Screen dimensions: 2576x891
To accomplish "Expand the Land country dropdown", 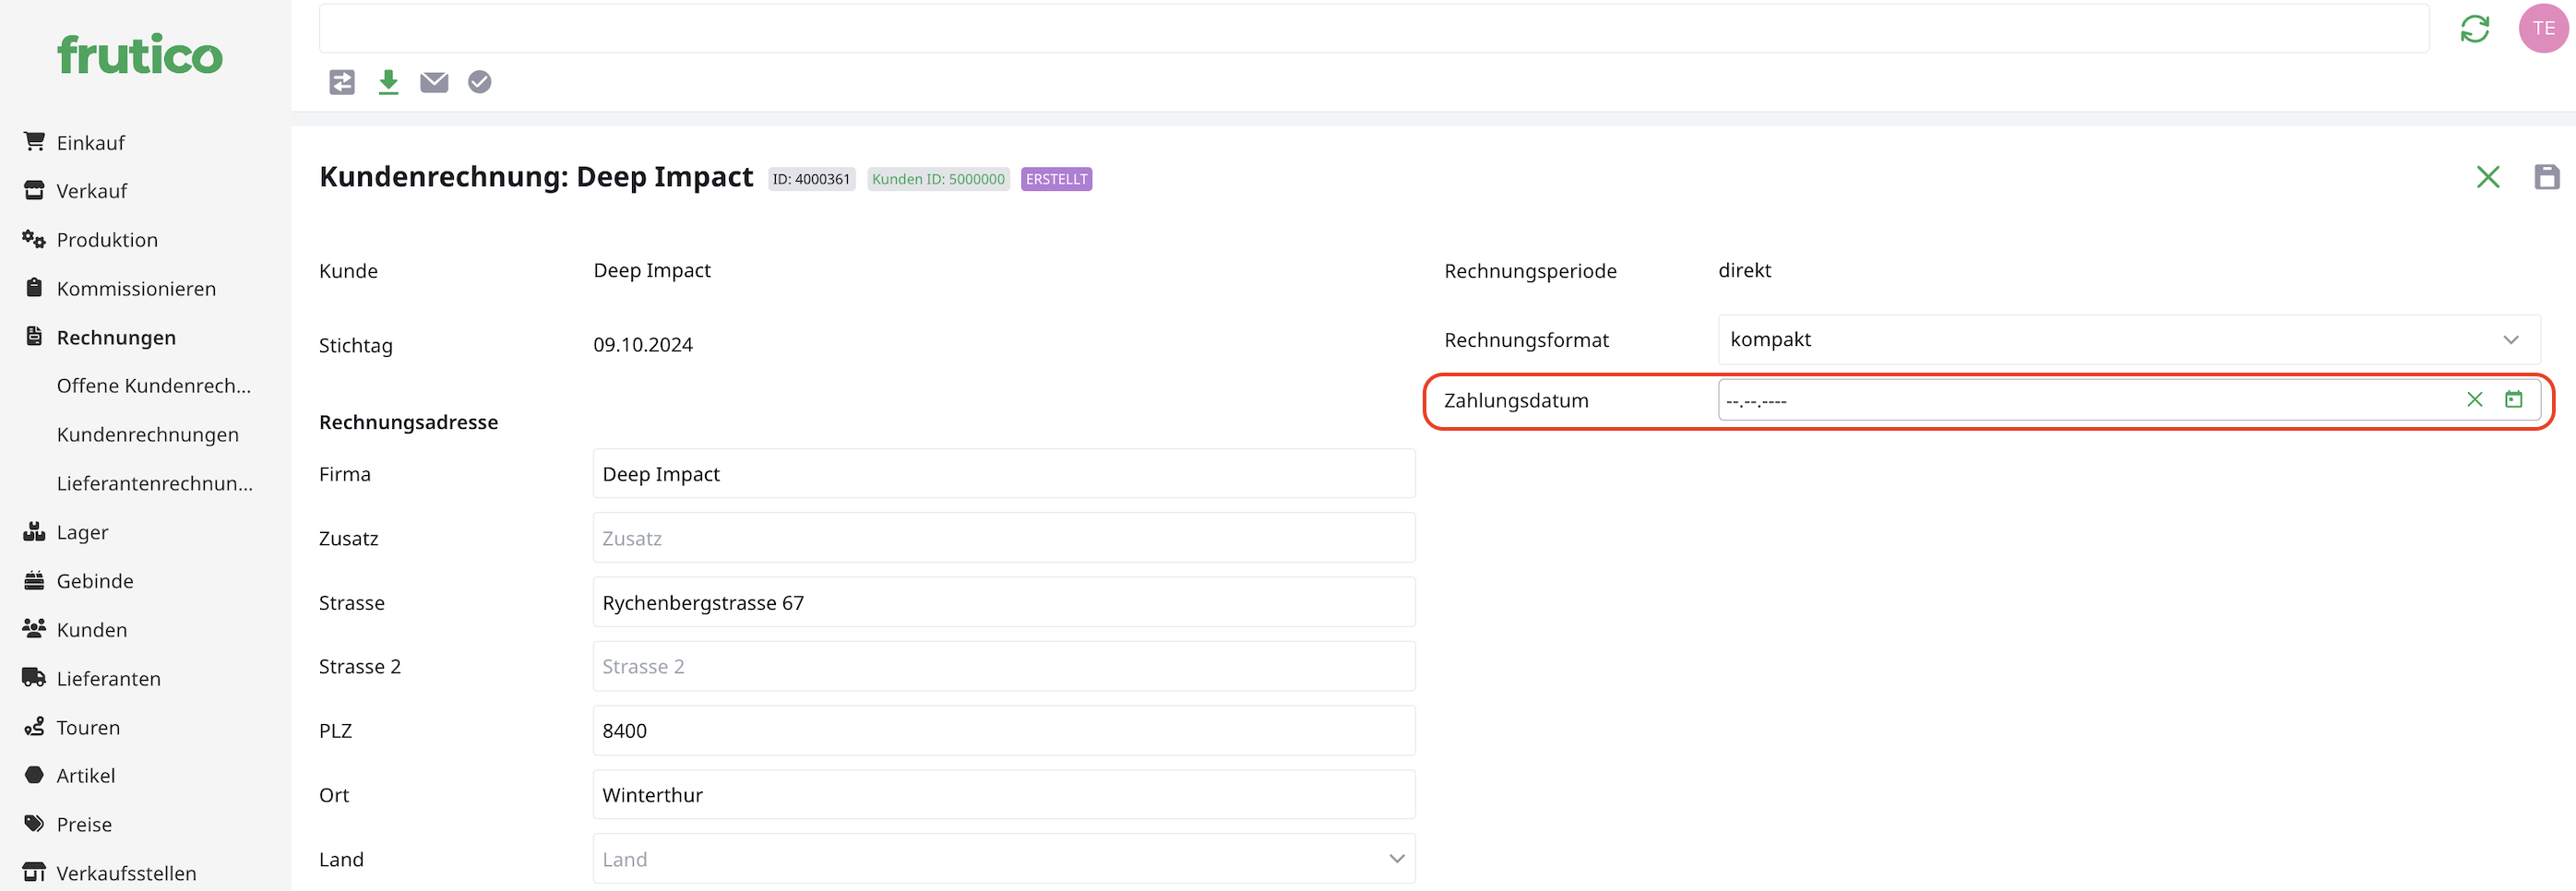I will pos(1004,859).
